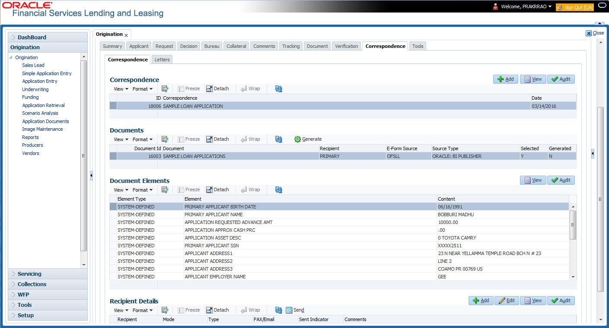The height and width of the screenshot is (328, 609).
Task: Switch to the Summary tab
Action: [112, 46]
